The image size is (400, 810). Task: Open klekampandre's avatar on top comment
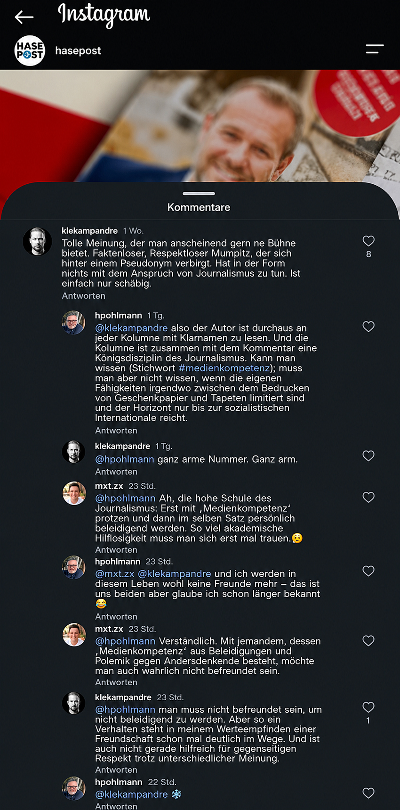pyautogui.click(x=37, y=241)
